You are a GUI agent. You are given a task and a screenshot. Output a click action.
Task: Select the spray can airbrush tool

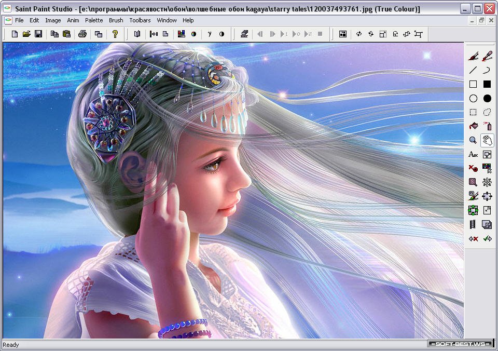click(x=487, y=126)
